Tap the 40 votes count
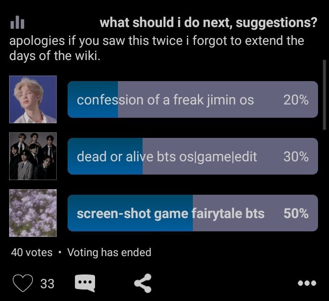The image size is (329, 301). 32,252
